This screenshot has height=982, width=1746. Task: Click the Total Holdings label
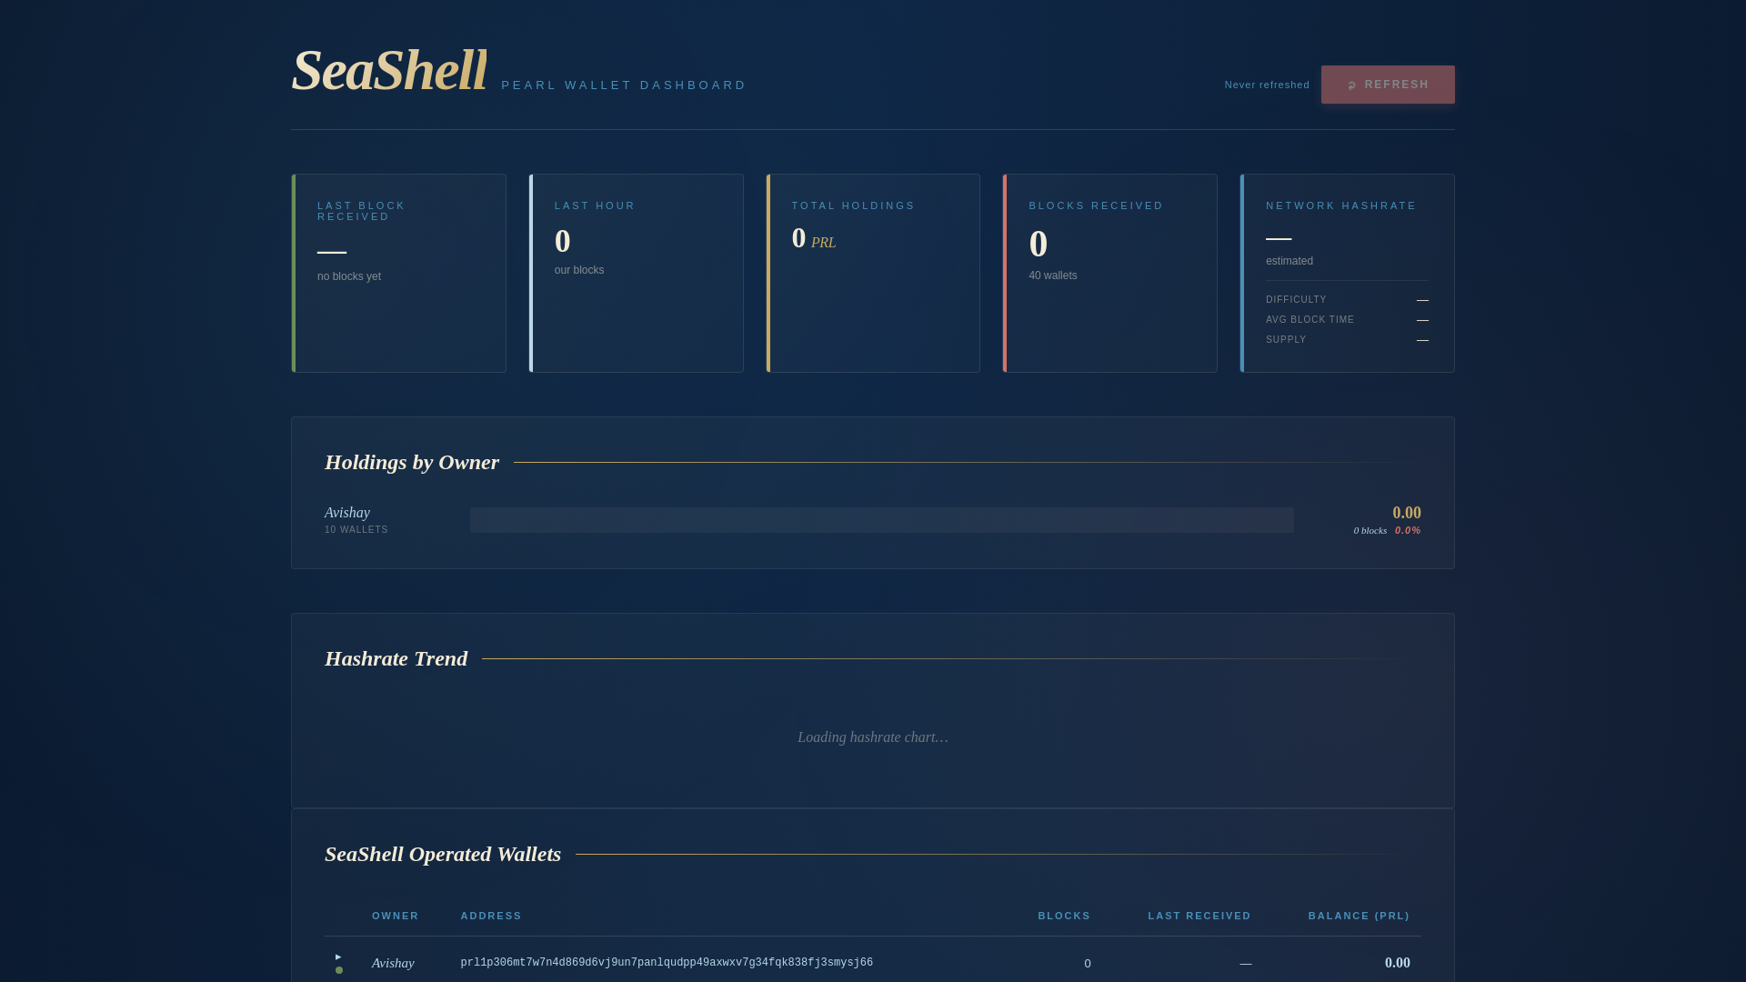(853, 205)
